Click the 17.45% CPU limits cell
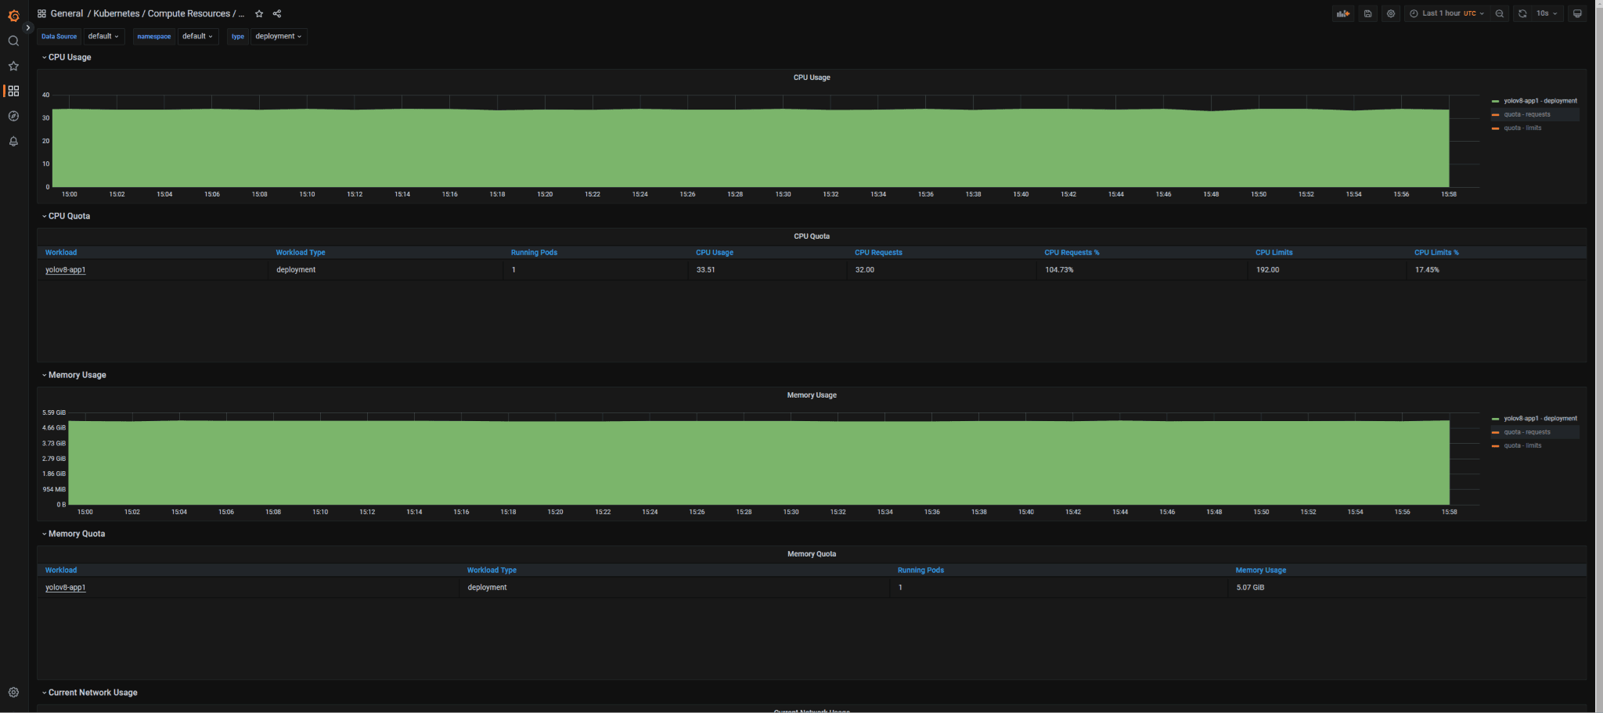 tap(1496, 270)
